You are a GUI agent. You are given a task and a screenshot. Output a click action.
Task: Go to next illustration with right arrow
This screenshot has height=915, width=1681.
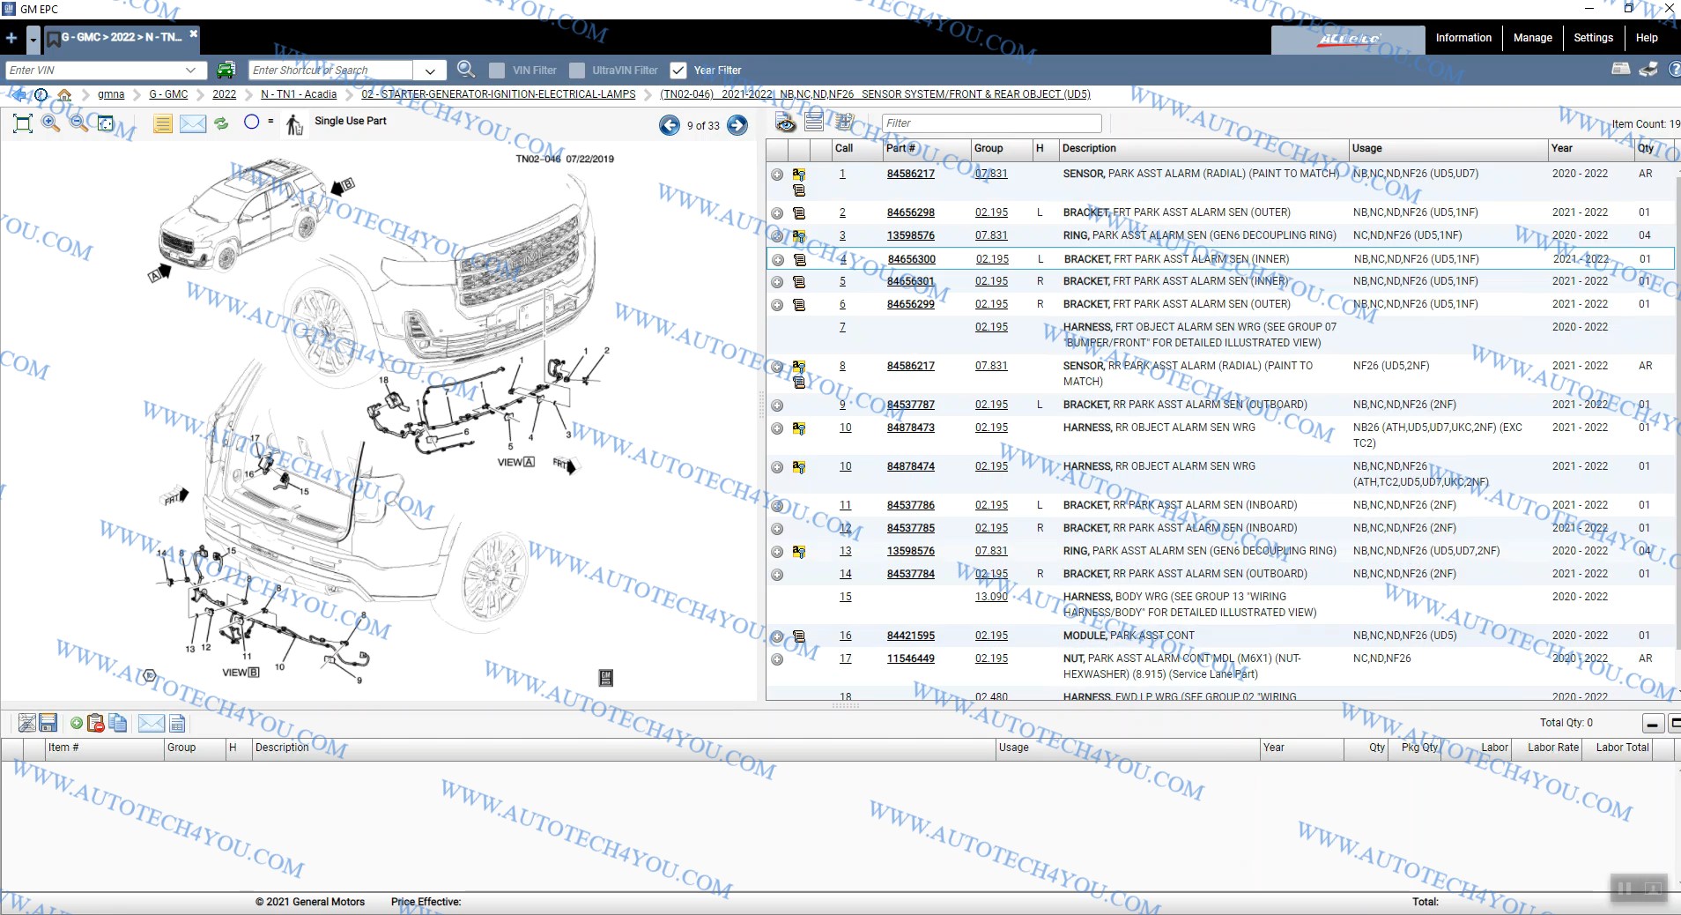pyautogui.click(x=737, y=125)
